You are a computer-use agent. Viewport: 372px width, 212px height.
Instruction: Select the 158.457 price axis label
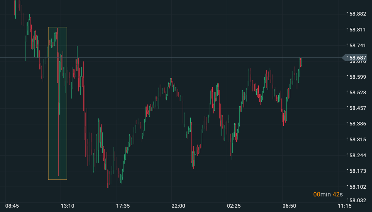pyautogui.click(x=356, y=108)
